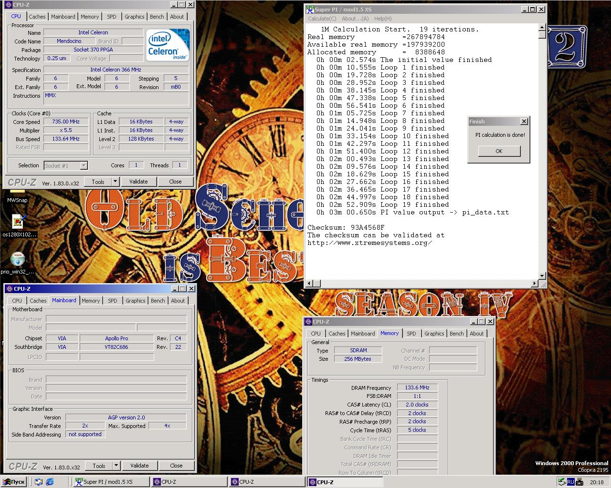
Task: Click the Apollo Pro chipset field
Action: click(116, 338)
